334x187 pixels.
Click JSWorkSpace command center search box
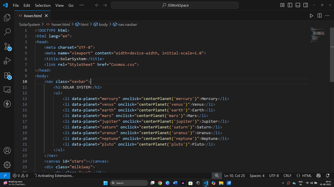point(175,5)
